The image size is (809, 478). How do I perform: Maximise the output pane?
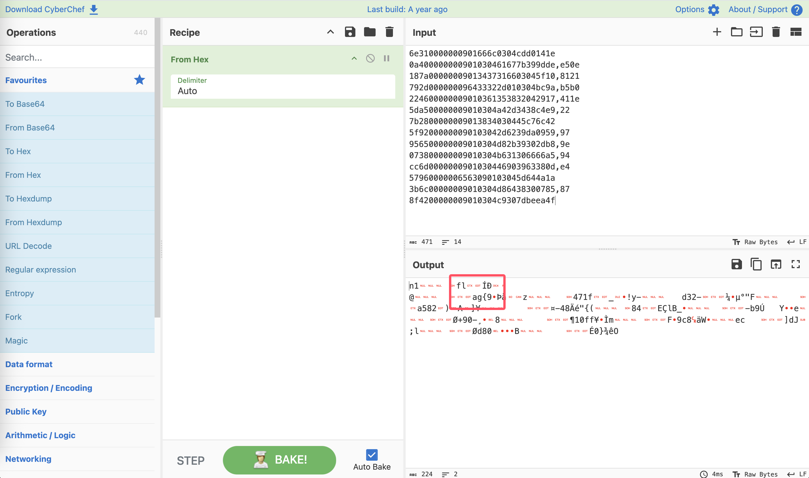click(x=796, y=264)
